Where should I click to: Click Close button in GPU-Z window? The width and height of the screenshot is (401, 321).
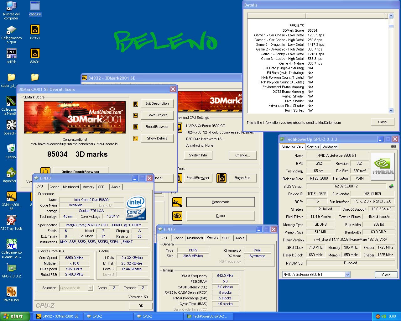coord(386,275)
